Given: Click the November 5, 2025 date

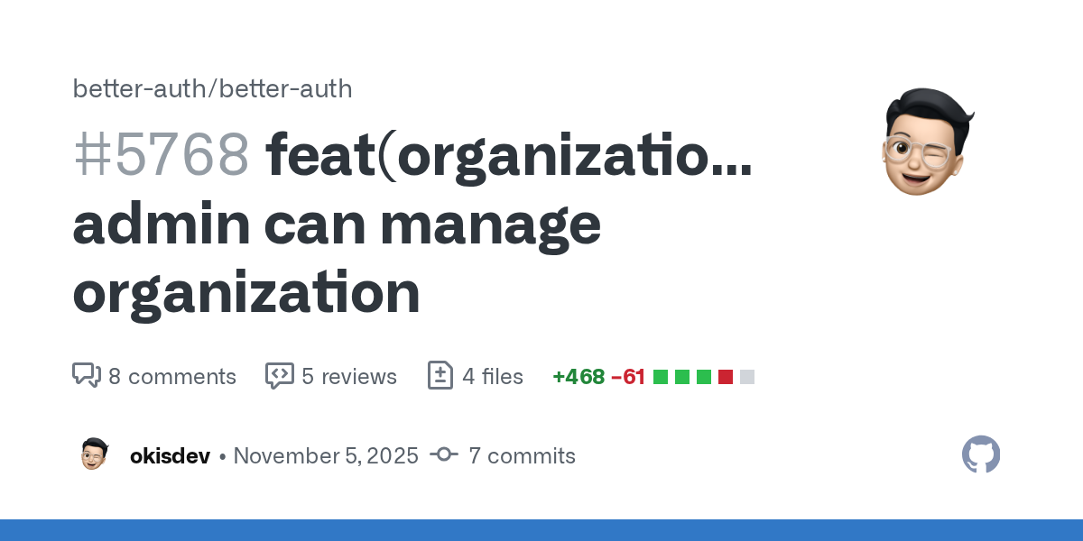Looking at the screenshot, I should click(326, 455).
